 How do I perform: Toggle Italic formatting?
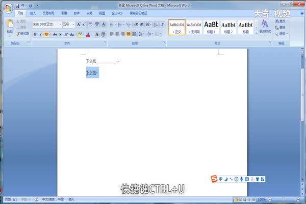click(x=41, y=34)
